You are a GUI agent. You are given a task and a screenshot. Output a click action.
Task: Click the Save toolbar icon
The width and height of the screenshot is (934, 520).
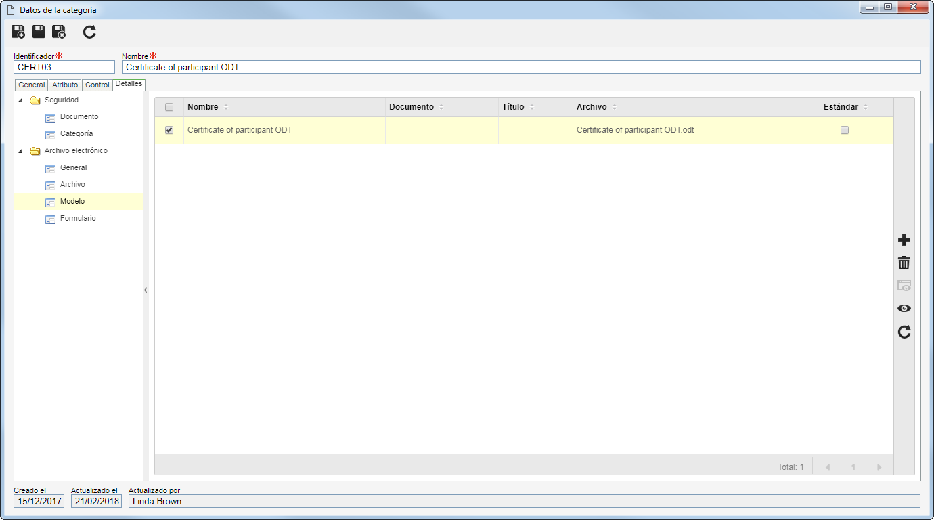39,31
